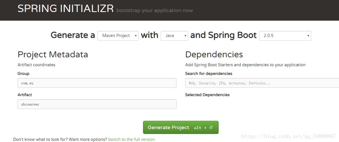Screen dimensions: 339x142
Task: Open the Java language dropdown
Action: (x=175, y=36)
